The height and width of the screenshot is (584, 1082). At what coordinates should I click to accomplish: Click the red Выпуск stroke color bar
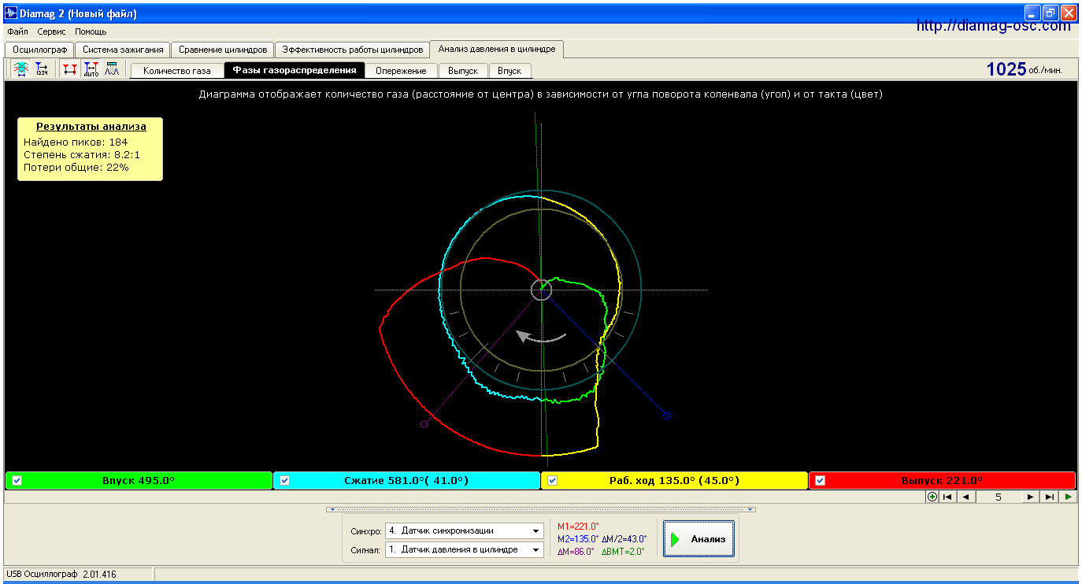pyautogui.click(x=942, y=481)
